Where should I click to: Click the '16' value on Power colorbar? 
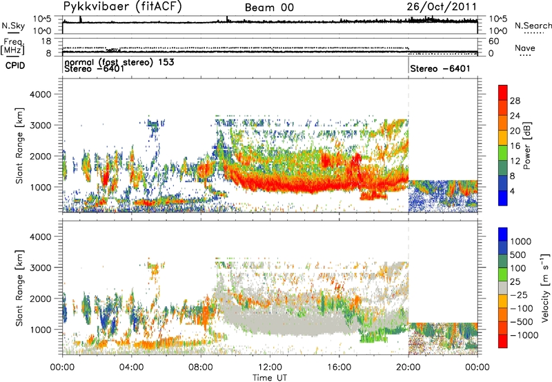(515, 146)
